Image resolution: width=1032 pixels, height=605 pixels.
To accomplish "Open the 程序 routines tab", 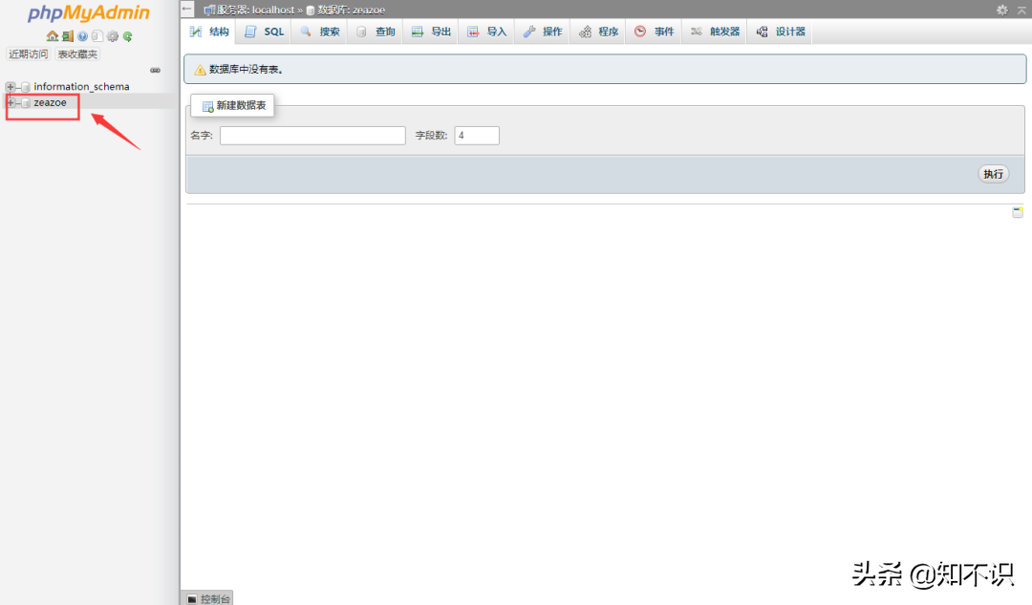I will pyautogui.click(x=599, y=32).
